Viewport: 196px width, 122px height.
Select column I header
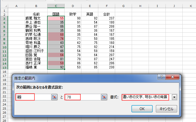coord(157,6)
